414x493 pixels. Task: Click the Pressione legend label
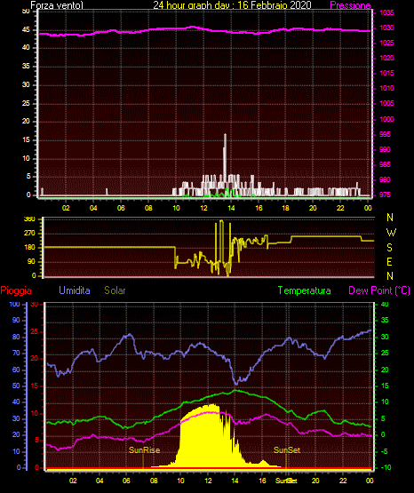tap(350, 5)
